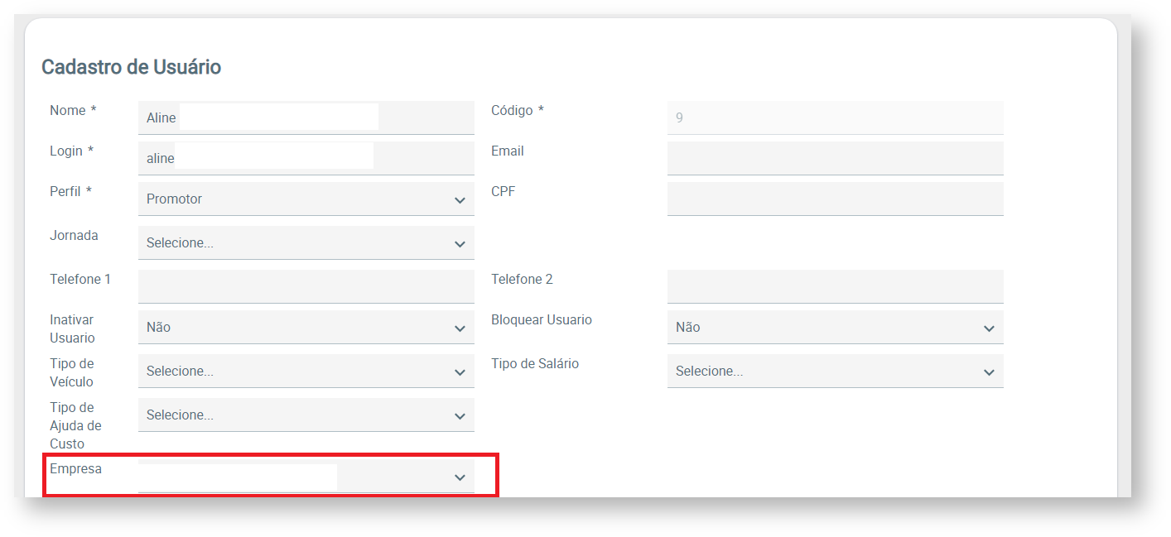Expand the Tipo de Ajuda de Custo dropdown
The height and width of the screenshot is (537, 1171).
tap(306, 415)
